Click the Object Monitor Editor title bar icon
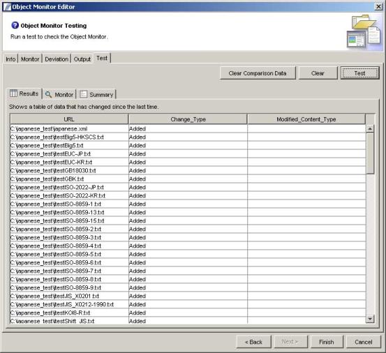This screenshot has height=353, width=386. tap(7, 7)
